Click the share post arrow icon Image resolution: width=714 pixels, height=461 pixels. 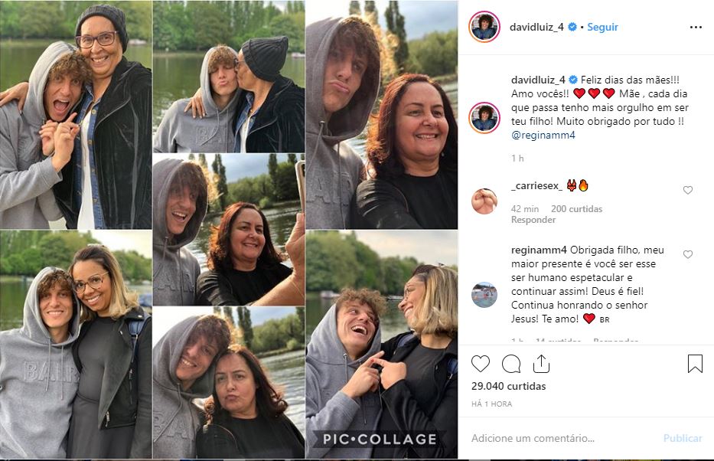click(x=541, y=364)
